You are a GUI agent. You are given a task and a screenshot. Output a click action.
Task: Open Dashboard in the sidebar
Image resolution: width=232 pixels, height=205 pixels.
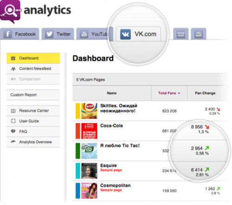[33, 58]
